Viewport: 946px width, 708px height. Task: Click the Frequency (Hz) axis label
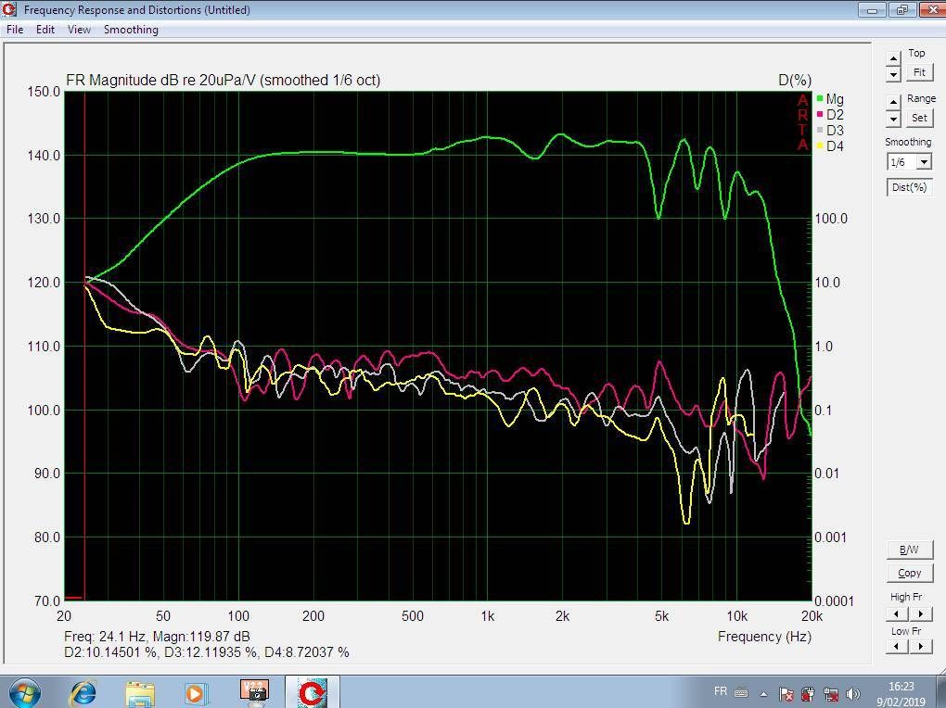point(764,637)
